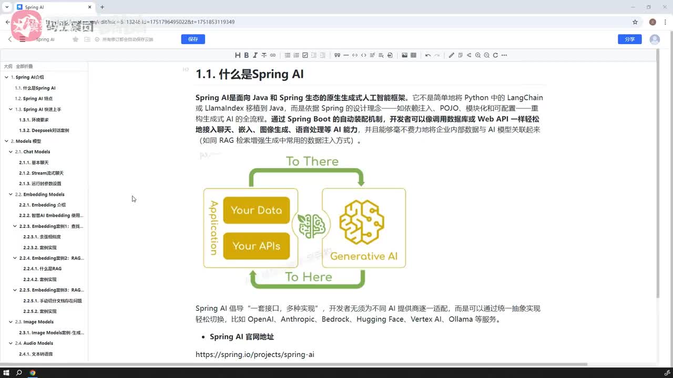Viewport: 673px width, 378px height.
Task: Star this document as a favorite
Action: (76, 39)
